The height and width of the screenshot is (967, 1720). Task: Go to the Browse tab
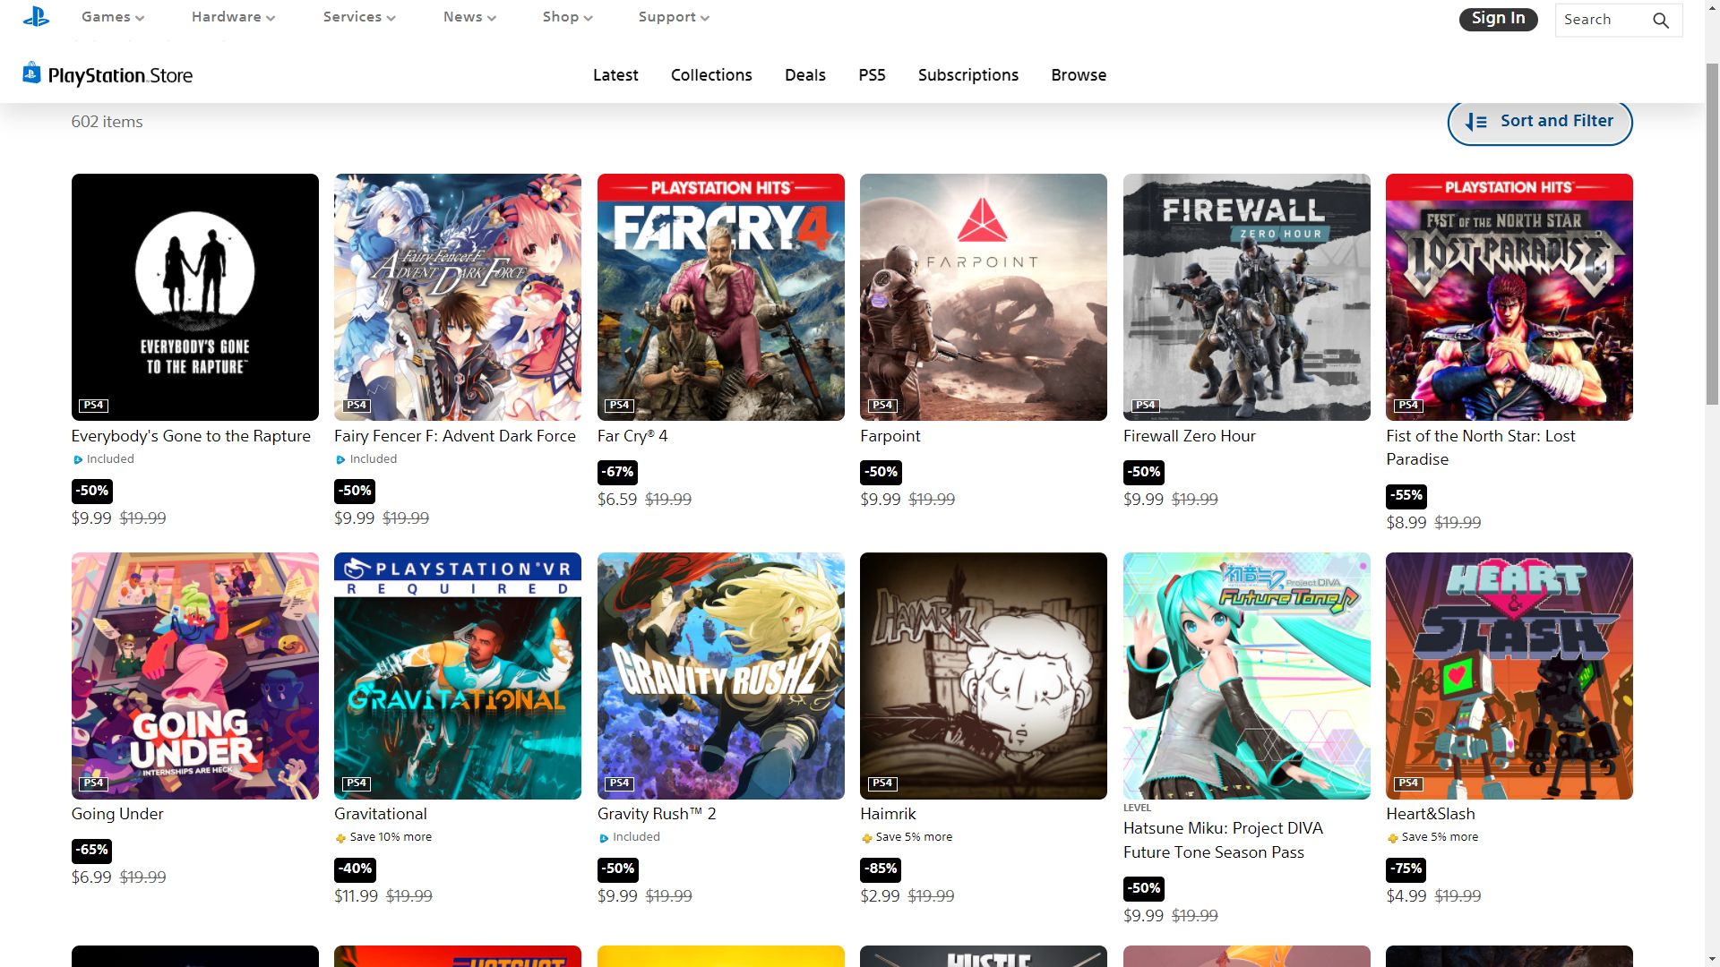(1079, 75)
